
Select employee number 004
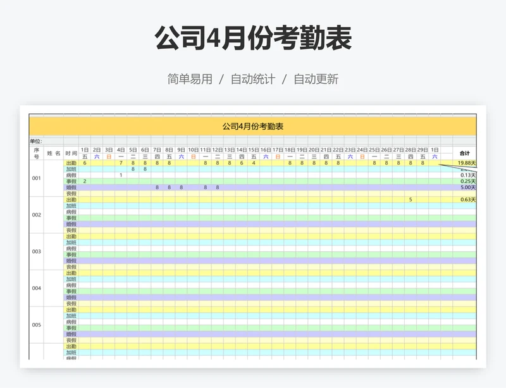pos(37,288)
